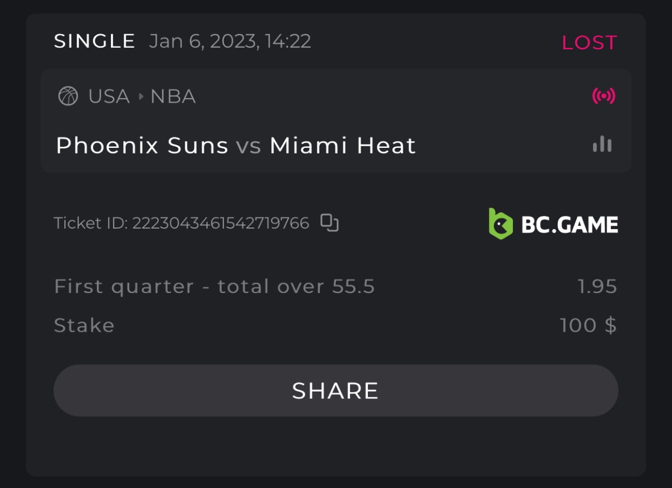Select the Ticket ID number text

point(221,223)
